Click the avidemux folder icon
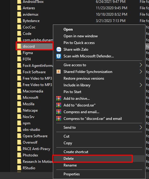Screen dimensions: 149x179 [19, 14]
